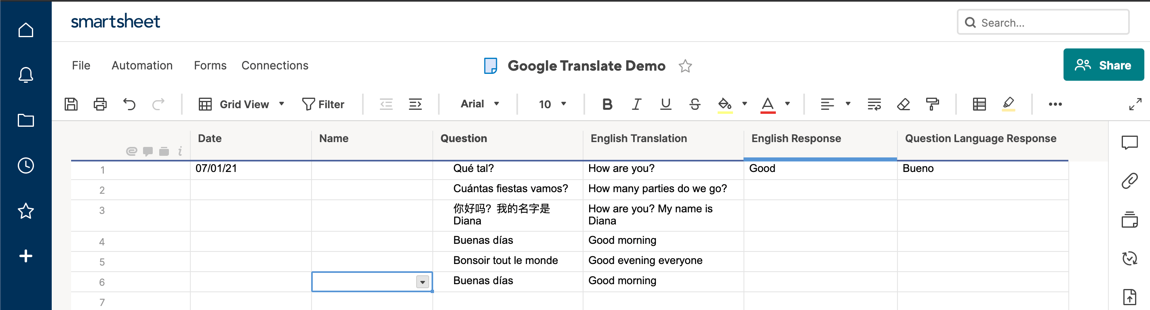
Task: Click the sheet icon beside the title
Action: pos(490,66)
